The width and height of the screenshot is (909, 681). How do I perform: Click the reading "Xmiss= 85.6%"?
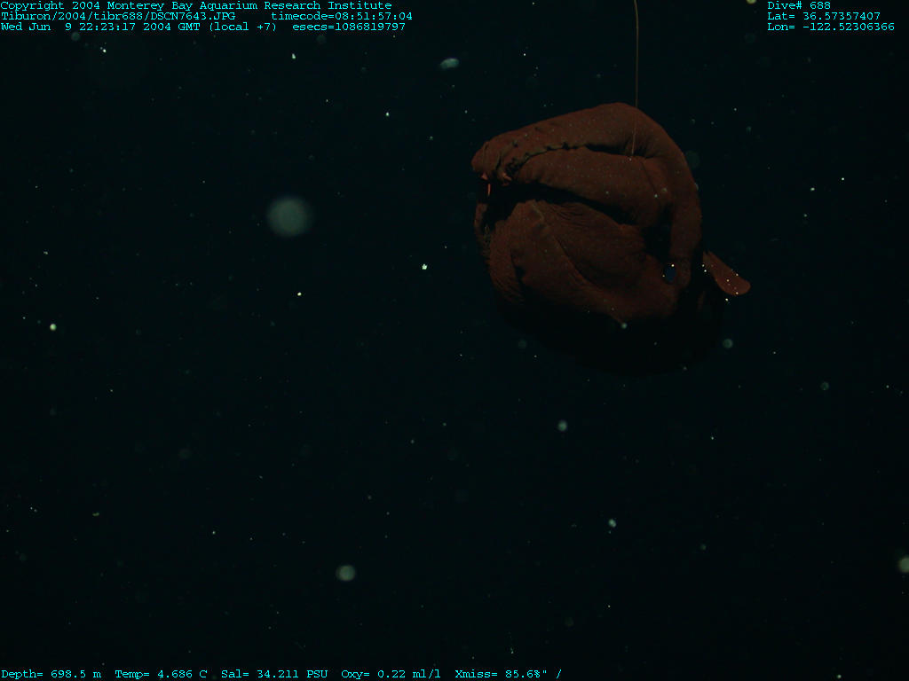pyautogui.click(x=499, y=674)
